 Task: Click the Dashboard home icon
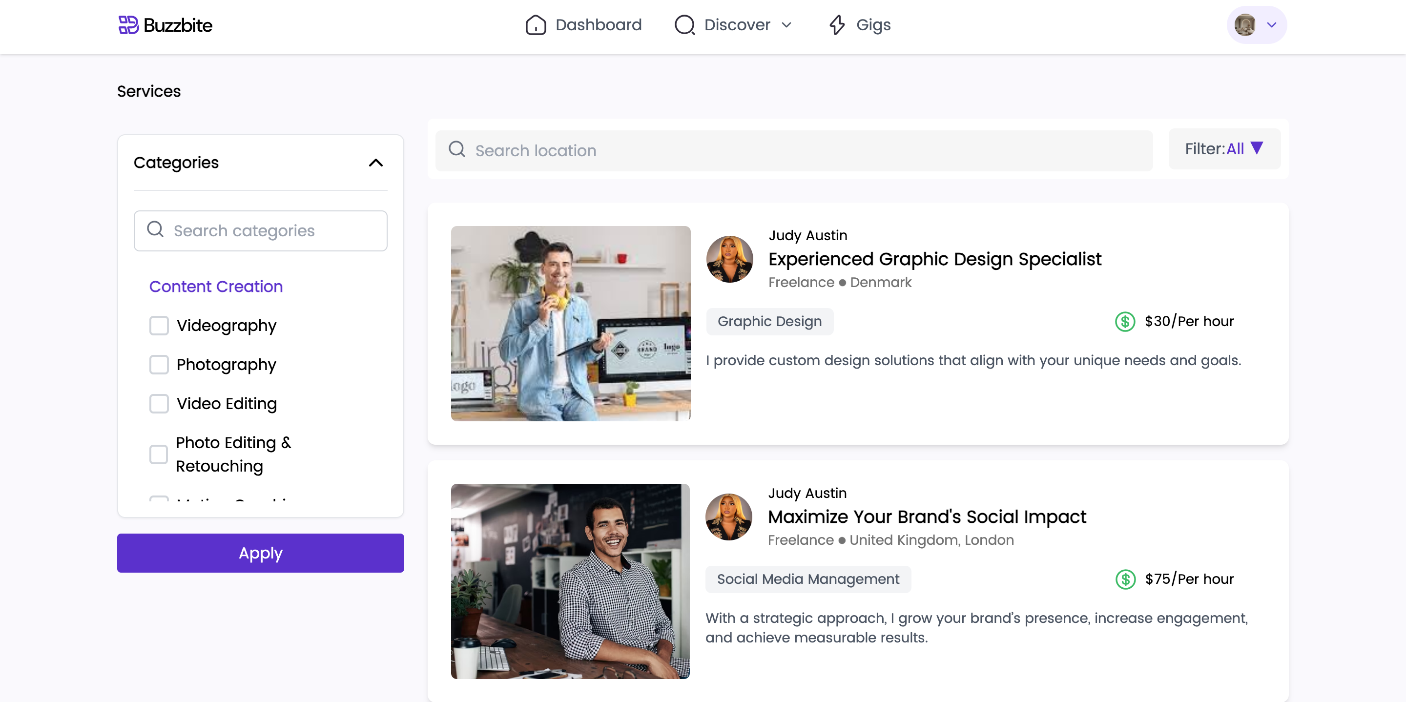pos(536,25)
